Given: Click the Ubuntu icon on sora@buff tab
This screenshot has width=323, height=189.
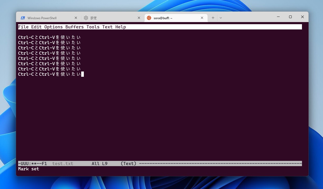Looking at the screenshot, I should point(149,18).
